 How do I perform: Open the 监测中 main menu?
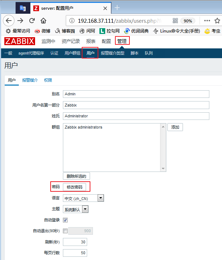coord(48,41)
